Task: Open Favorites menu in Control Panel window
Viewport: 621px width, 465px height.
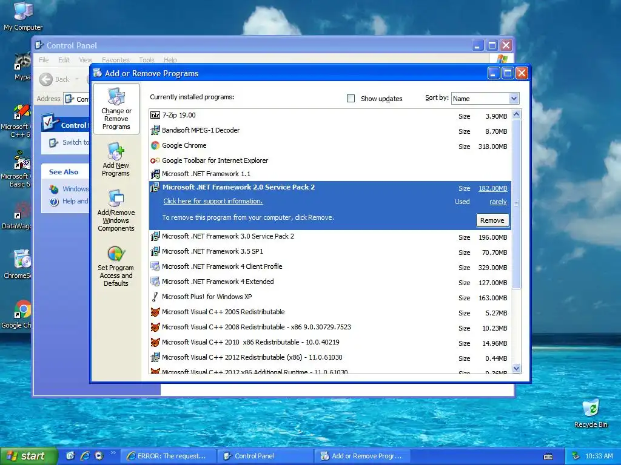Action: point(116,60)
